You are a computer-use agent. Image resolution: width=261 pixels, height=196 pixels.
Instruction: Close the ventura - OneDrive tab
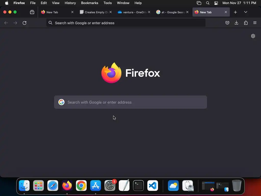149,12
